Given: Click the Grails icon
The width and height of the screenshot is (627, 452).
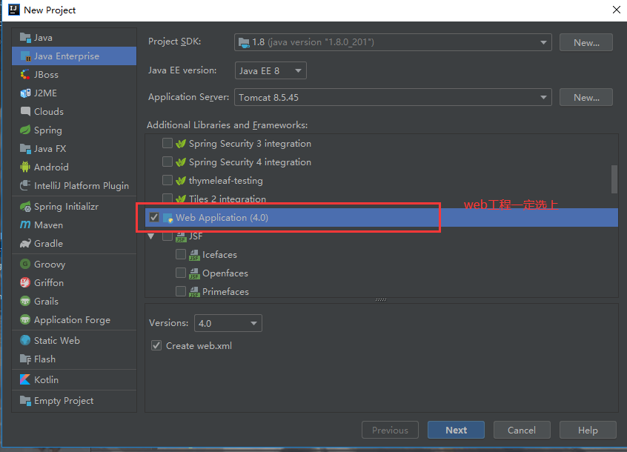Looking at the screenshot, I should 25,302.
